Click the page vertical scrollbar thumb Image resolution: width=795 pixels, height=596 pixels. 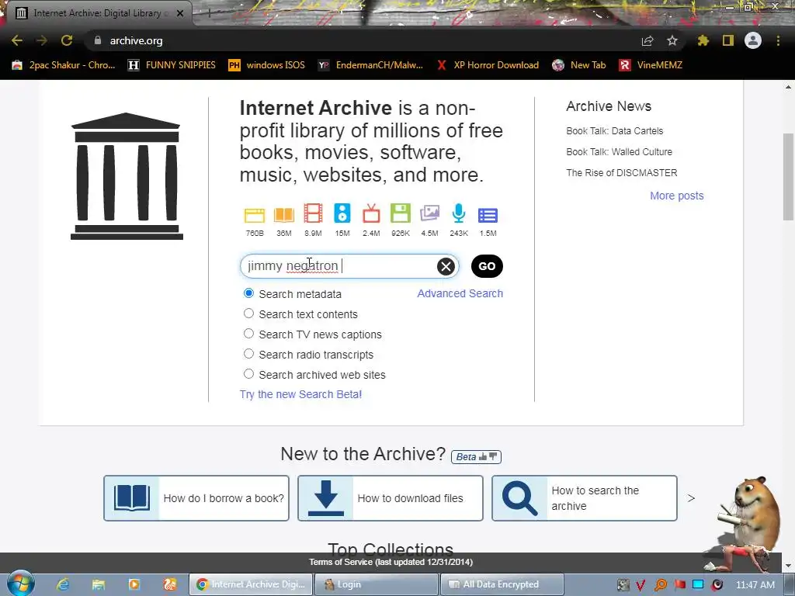pyautogui.click(x=788, y=177)
